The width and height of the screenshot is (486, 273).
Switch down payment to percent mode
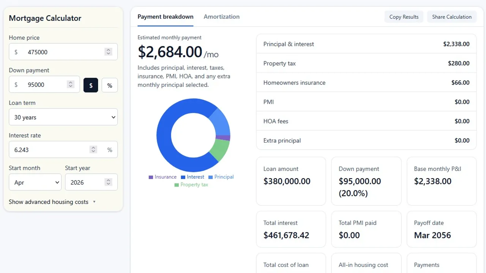tap(110, 85)
